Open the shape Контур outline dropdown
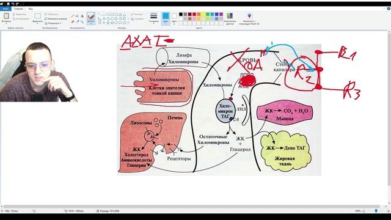This screenshot has width=391, height=220. pos(137,14)
